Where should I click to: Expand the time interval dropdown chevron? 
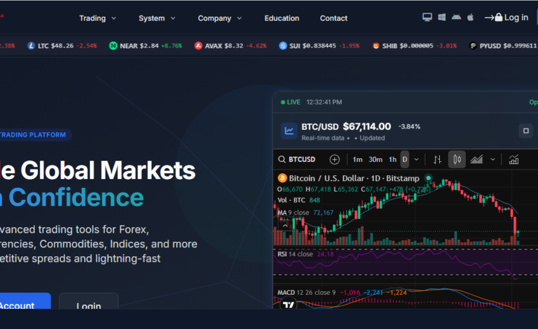point(416,159)
